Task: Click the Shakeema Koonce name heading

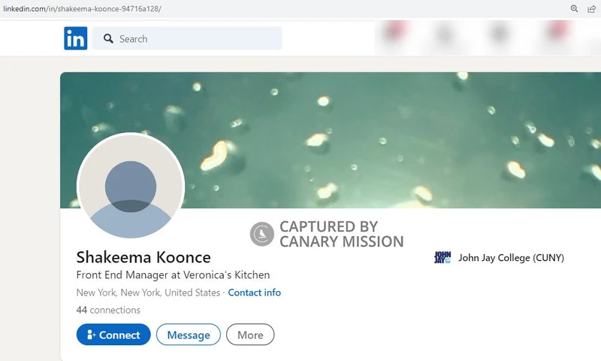Action: tap(143, 257)
